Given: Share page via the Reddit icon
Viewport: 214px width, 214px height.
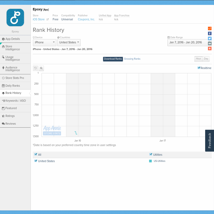Looking at the screenshot, I should (x=210, y=28).
